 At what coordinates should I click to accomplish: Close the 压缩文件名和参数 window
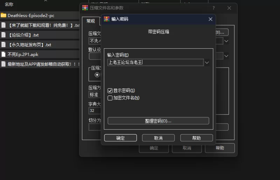tap(229, 8)
